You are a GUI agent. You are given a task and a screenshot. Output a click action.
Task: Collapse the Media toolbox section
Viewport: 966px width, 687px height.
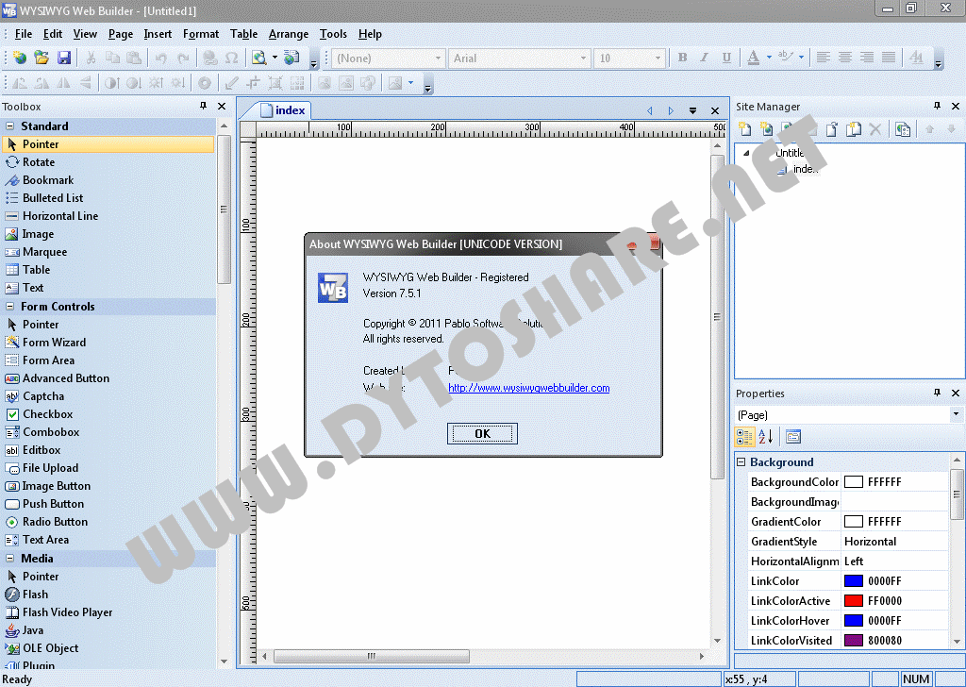[9, 559]
